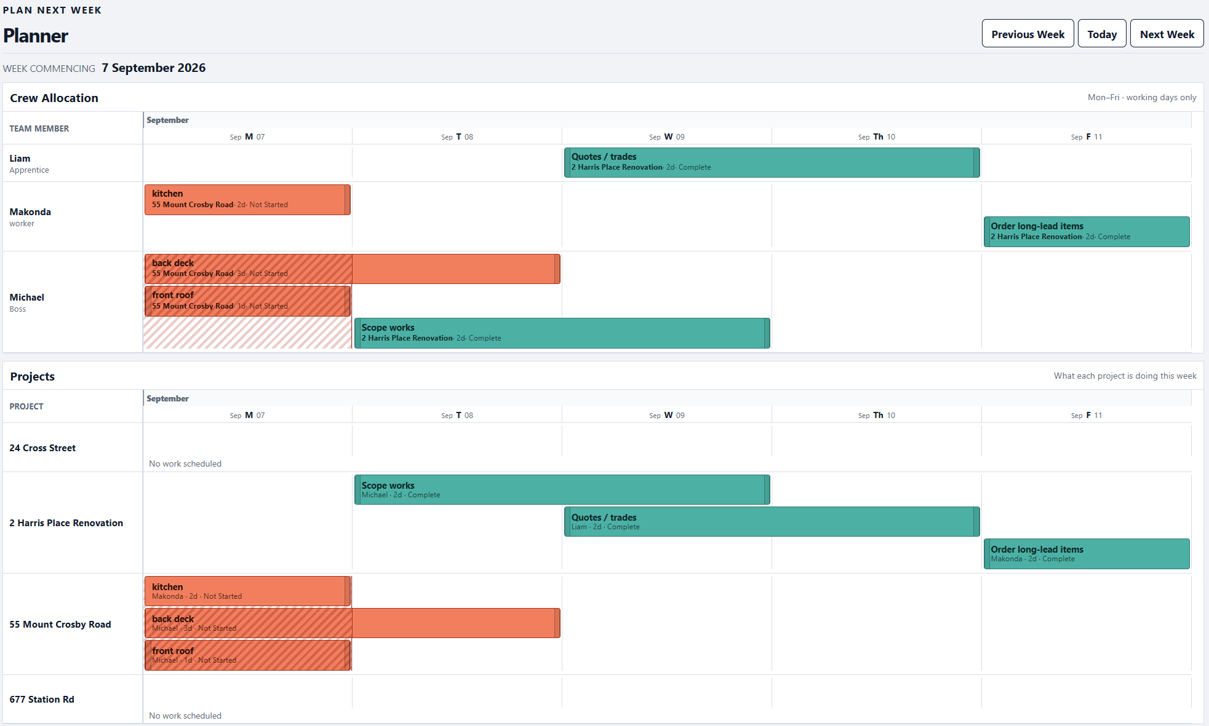Click the Projects section heading

(x=33, y=376)
